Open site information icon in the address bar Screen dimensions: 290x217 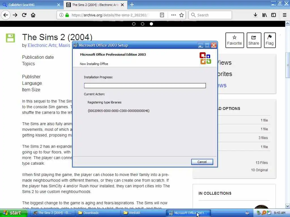coord(61,15)
